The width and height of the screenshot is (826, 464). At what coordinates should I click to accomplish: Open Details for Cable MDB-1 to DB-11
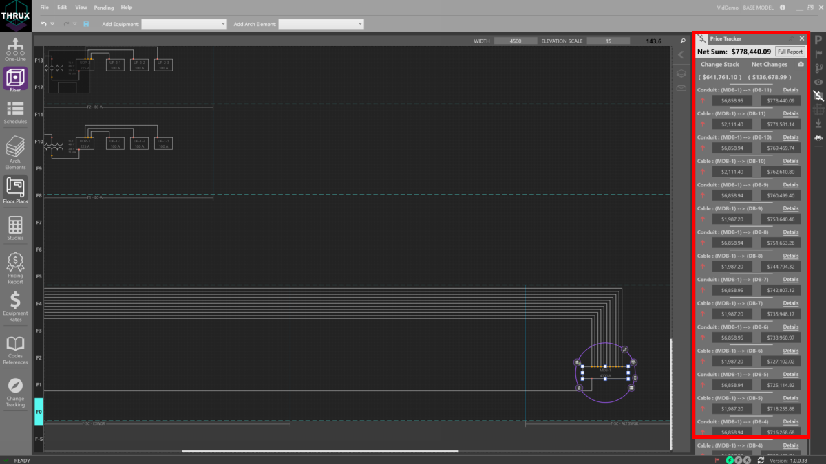[790, 113]
